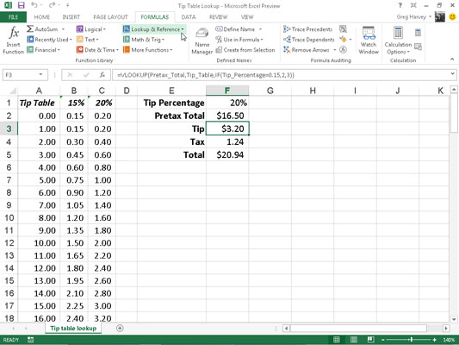Click in the formula bar text
The height and width of the screenshot is (345, 459).
point(206,75)
